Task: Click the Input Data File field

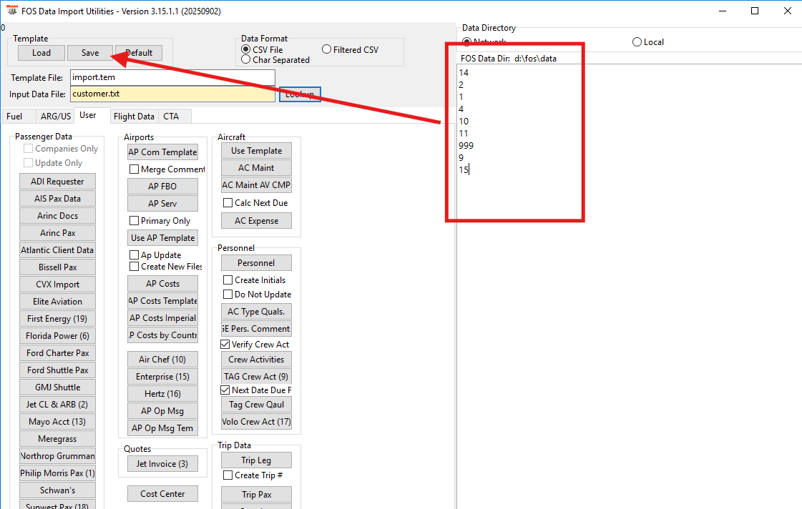Action: [x=172, y=94]
